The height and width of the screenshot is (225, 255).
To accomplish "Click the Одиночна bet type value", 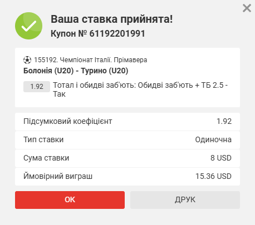I will [213, 139].
